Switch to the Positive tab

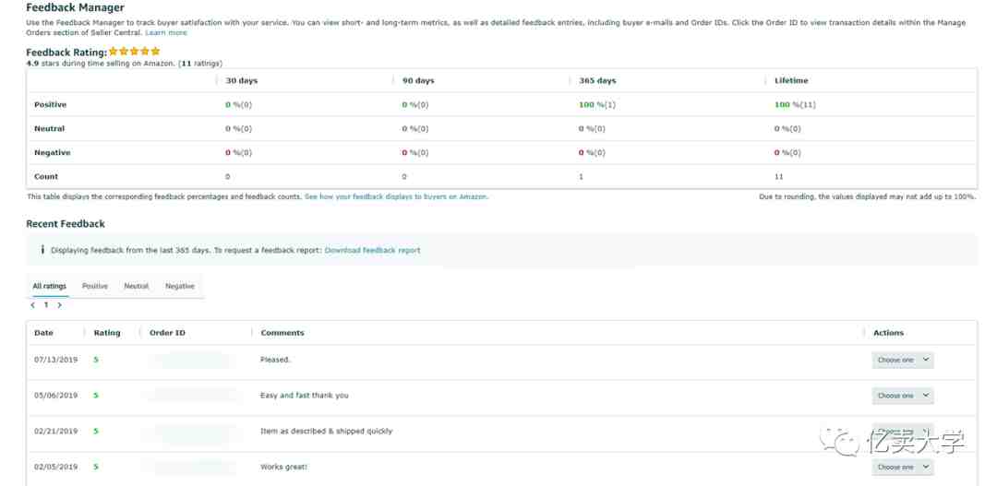pos(95,287)
